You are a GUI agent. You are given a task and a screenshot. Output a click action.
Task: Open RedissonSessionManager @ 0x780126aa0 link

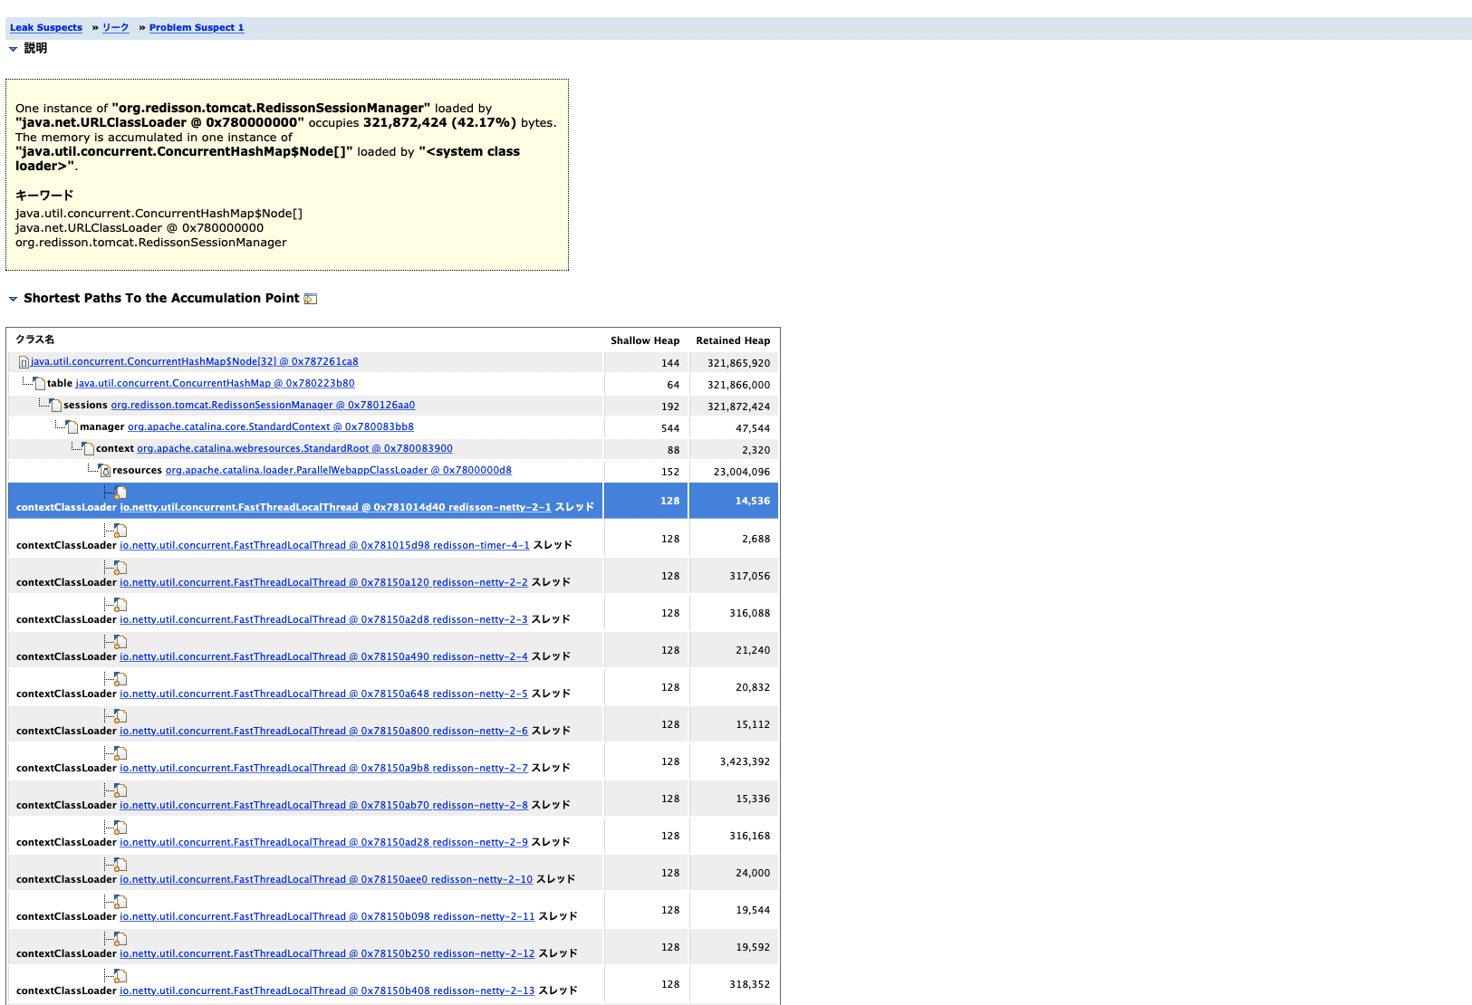pyautogui.click(x=263, y=406)
